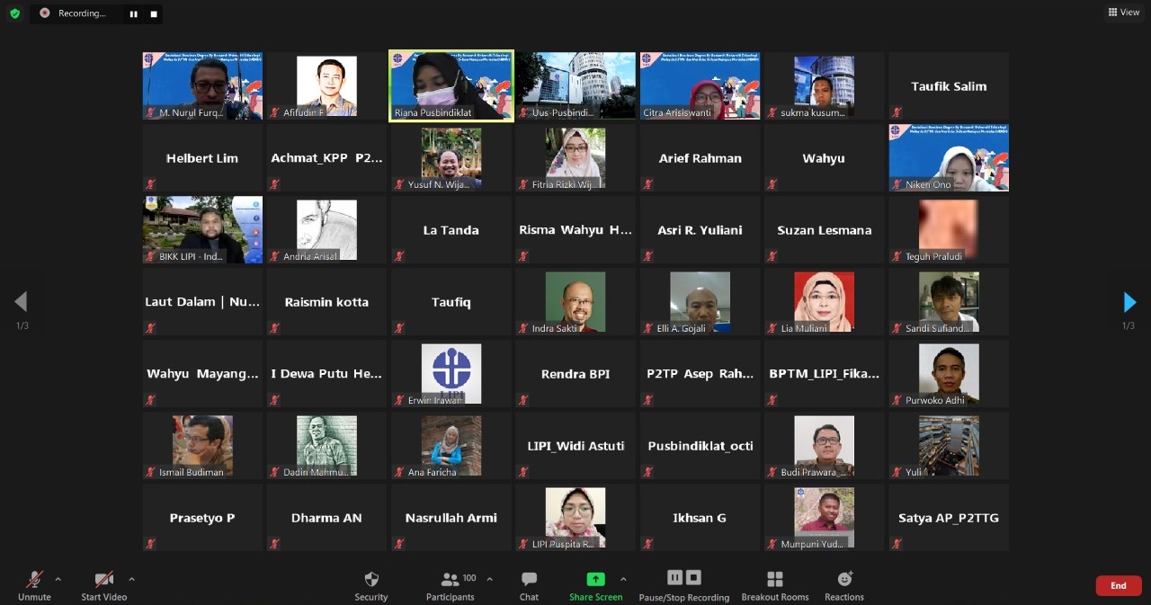Click the red End meeting button

tap(1118, 585)
